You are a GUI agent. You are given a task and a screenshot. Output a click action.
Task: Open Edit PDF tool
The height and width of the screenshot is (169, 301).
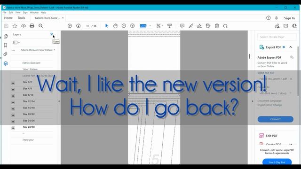point(272,136)
